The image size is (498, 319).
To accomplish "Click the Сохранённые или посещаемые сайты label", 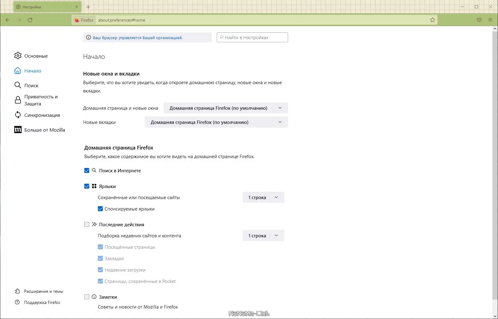I will (x=139, y=197).
